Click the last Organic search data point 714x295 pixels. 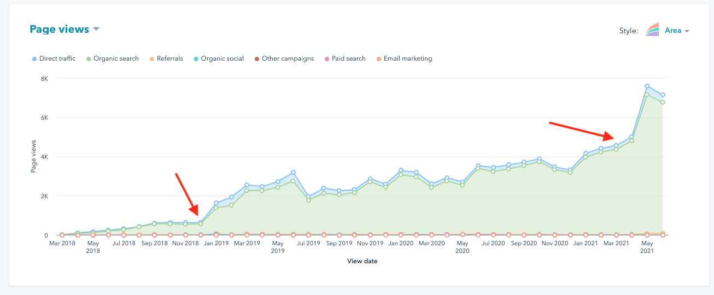pyautogui.click(x=662, y=102)
